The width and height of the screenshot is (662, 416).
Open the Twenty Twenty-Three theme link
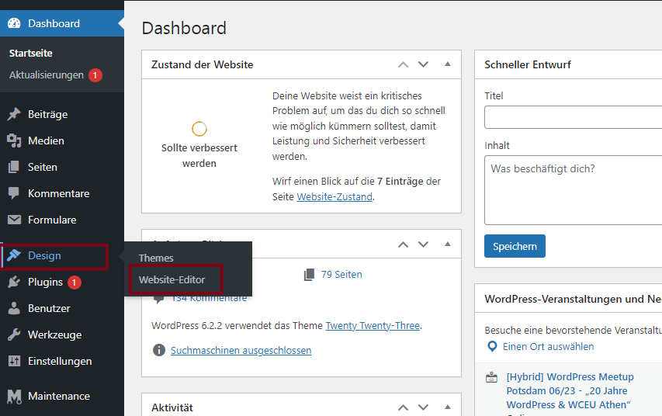click(373, 326)
